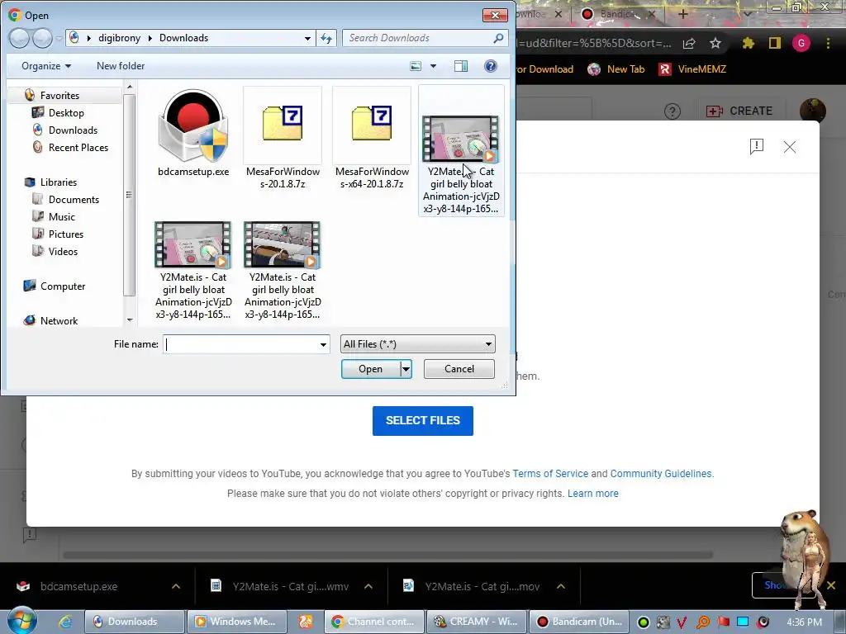Click navigation pane scroll down arrow
846x634 pixels.
tap(129, 320)
